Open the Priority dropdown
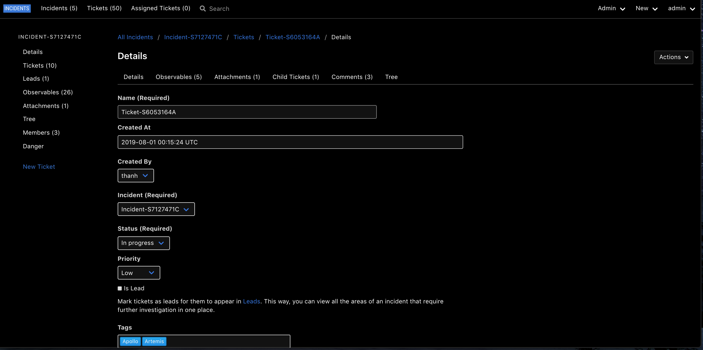Image resolution: width=703 pixels, height=350 pixels. [x=139, y=273]
